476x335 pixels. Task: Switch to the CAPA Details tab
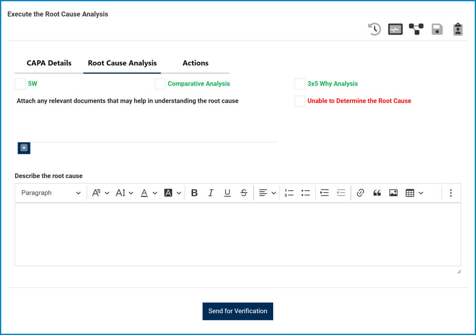[49, 63]
